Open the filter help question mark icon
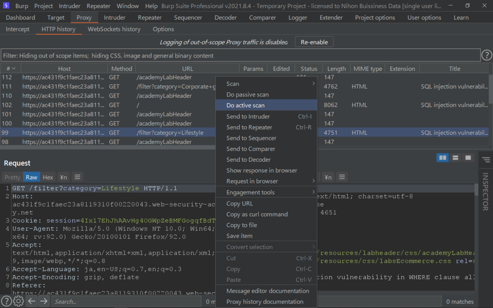This screenshot has width=493, height=308. tap(486, 55)
